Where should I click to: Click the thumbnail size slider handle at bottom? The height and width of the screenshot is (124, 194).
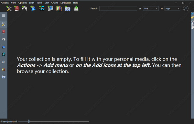coord(29,121)
